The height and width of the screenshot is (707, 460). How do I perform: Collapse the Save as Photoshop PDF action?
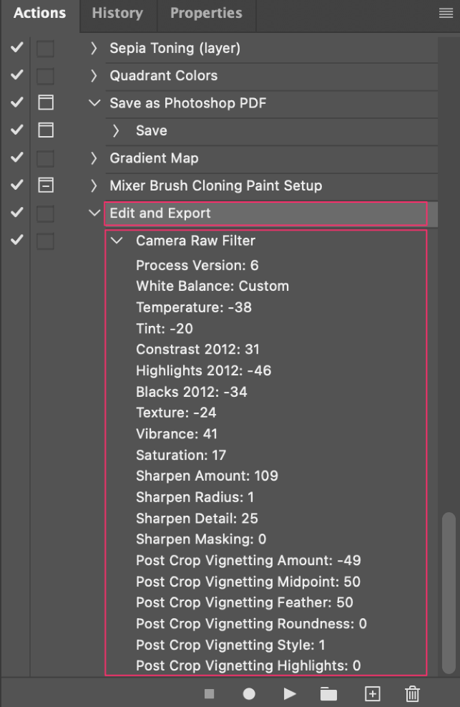[x=94, y=102]
